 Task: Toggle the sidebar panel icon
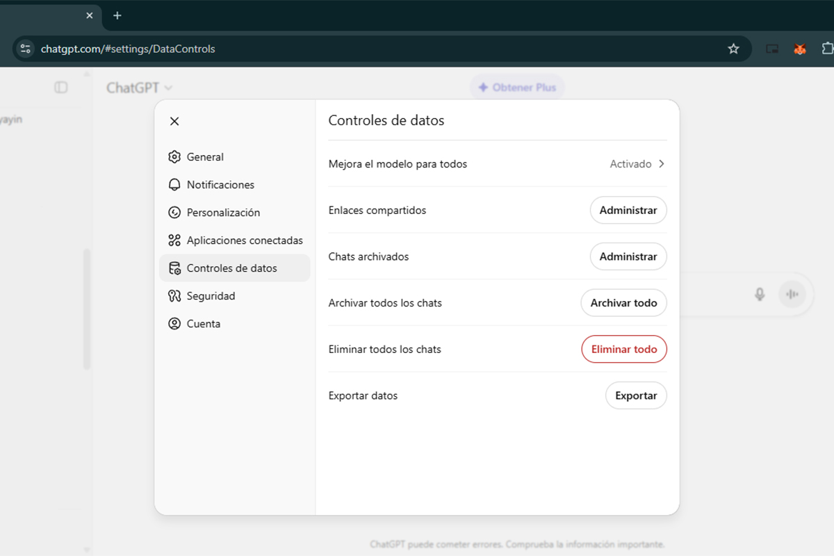[x=61, y=87]
